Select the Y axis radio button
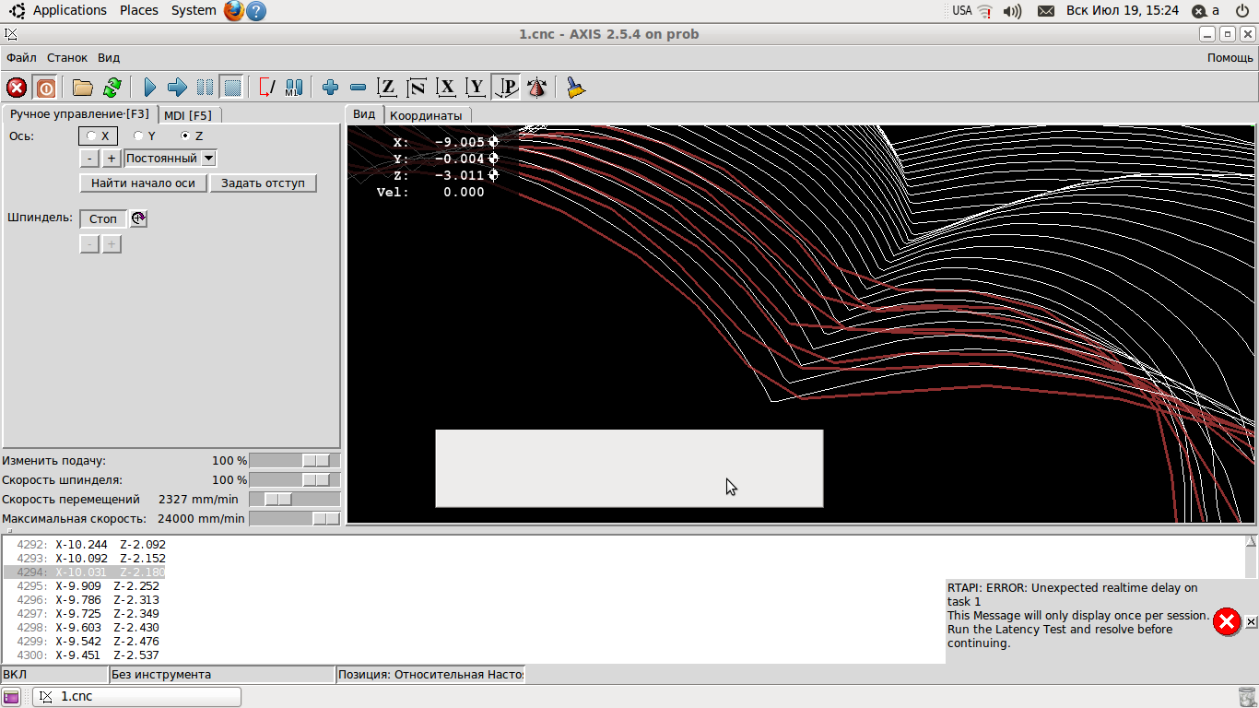The image size is (1259, 708). (x=138, y=136)
